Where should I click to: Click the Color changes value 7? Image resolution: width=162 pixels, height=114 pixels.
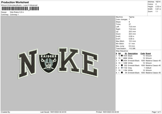(x=129, y=19)
